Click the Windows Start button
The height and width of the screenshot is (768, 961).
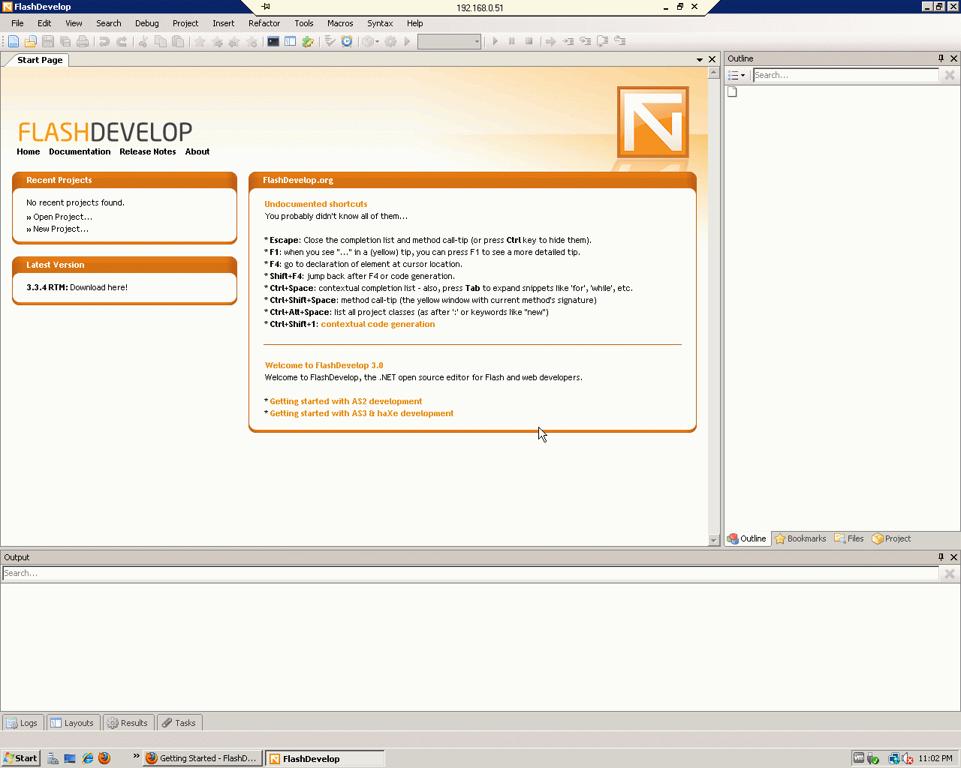pos(20,758)
